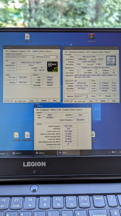The width and height of the screenshot is (121, 216).
Task: Activate the highlighted CPU-Z taskbar button
Action: pos(68,153)
